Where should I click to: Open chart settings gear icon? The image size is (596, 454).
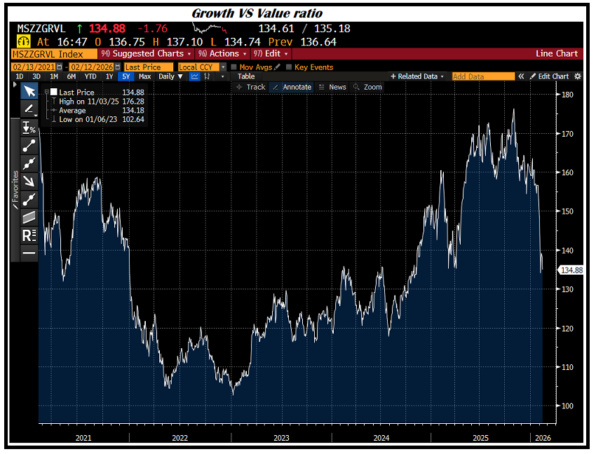578,76
